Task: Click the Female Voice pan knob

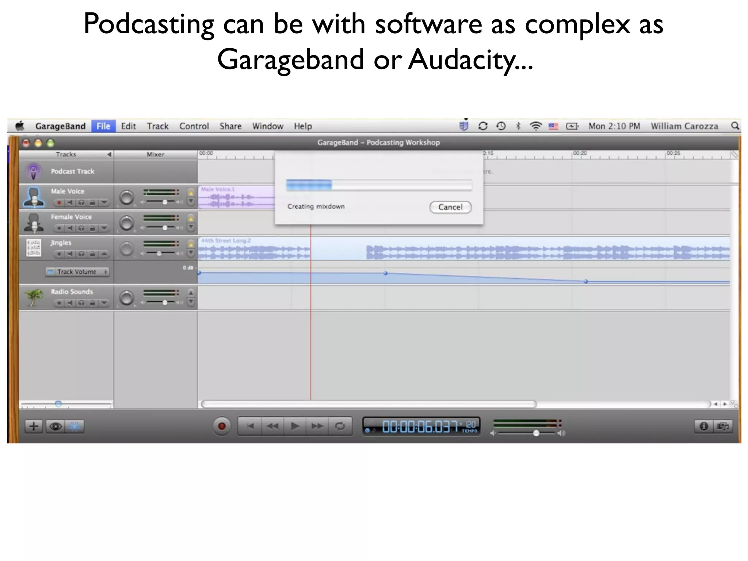Action: 127,223
